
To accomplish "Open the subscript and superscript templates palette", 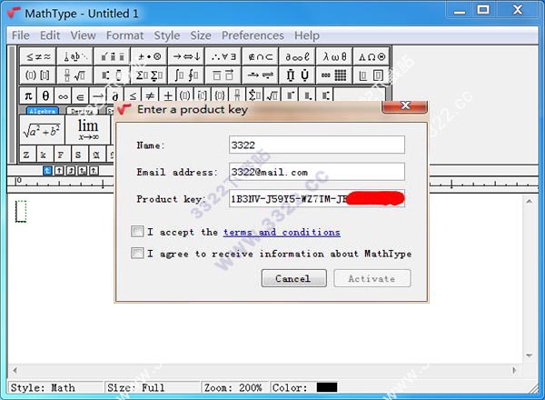I will (112, 75).
